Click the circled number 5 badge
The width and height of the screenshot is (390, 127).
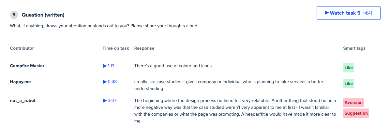(14, 15)
